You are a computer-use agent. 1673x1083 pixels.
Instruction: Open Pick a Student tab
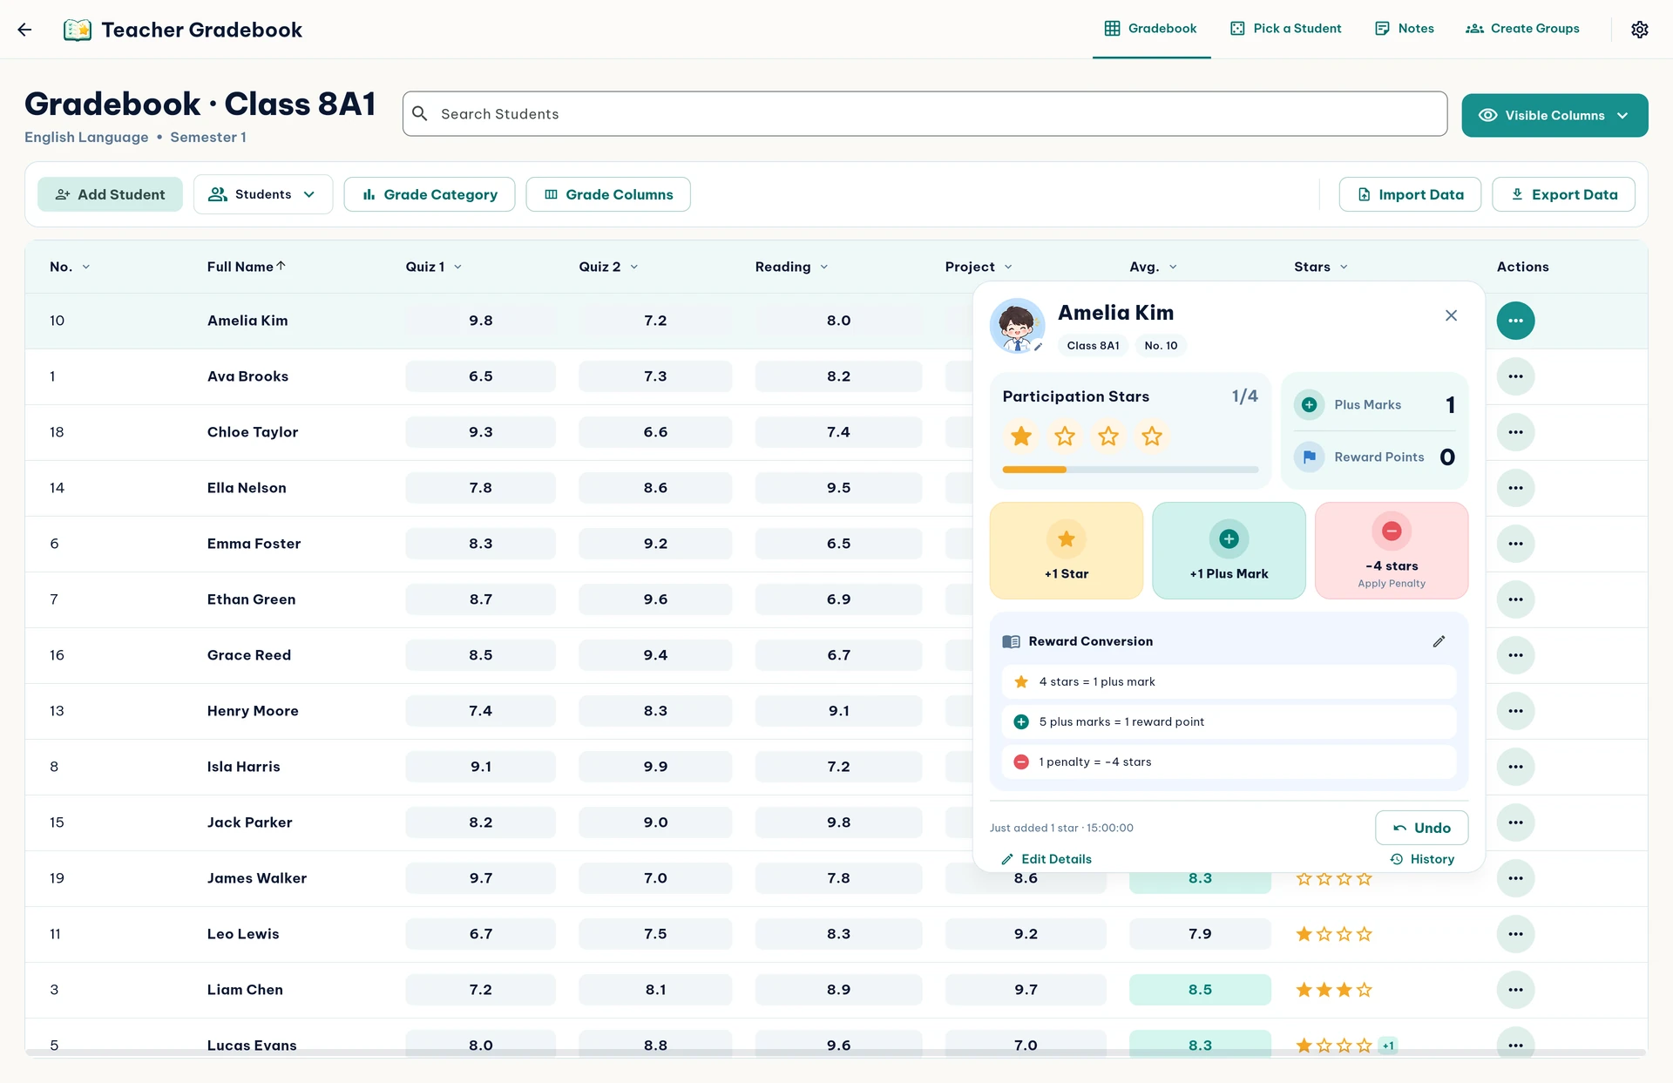coord(1285,29)
